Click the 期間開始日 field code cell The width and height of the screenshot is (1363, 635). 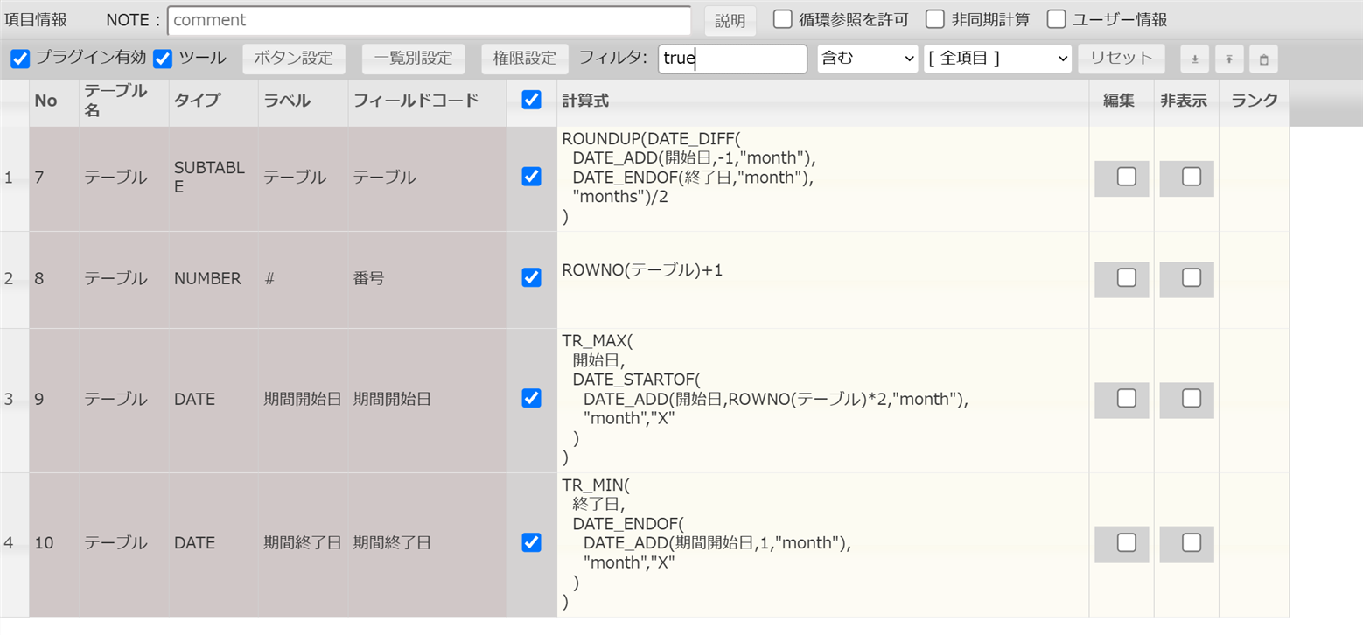pyautogui.click(x=427, y=400)
